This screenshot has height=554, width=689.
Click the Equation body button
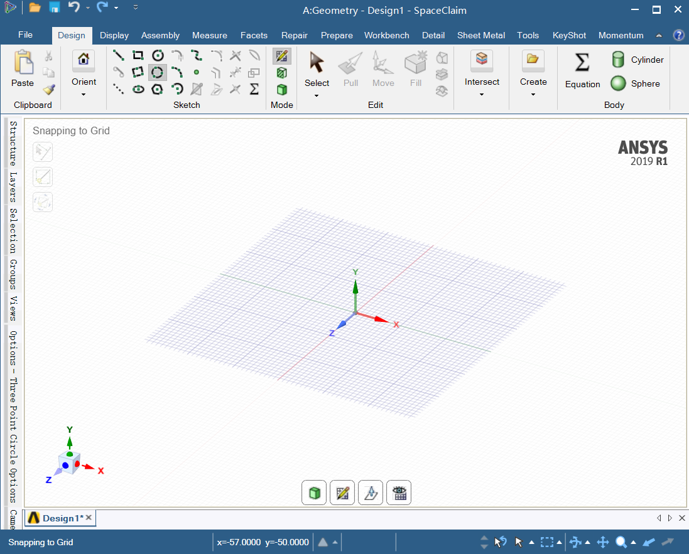(x=582, y=70)
